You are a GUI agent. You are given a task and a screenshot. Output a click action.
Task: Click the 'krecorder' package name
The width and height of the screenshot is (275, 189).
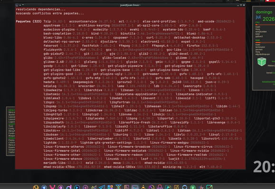coord(86,86)
